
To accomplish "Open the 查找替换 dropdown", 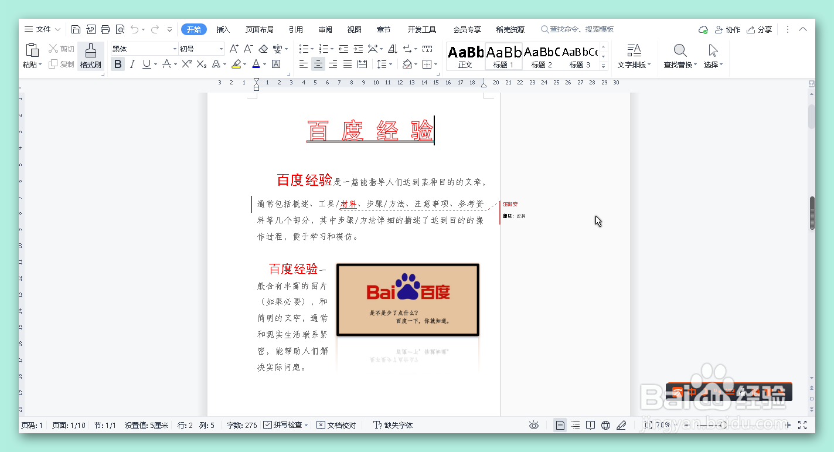I will [x=680, y=64].
